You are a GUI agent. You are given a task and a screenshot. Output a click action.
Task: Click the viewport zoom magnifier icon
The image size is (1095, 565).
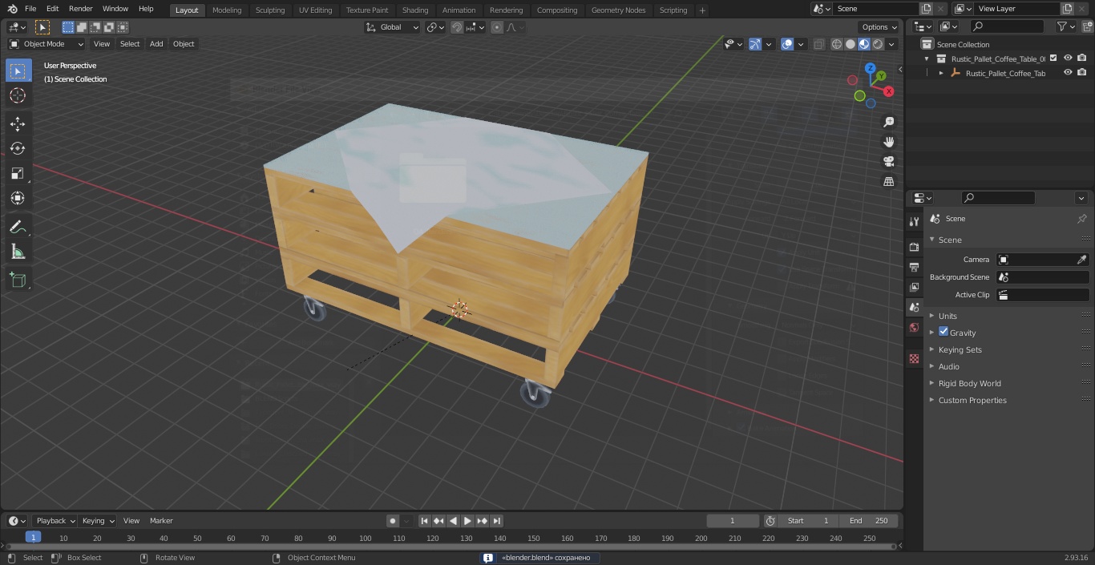click(888, 122)
